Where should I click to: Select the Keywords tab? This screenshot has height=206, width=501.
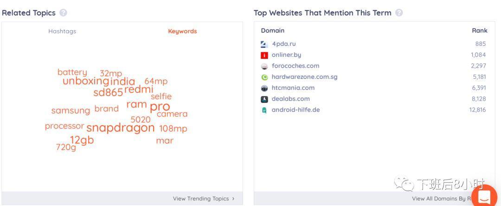point(182,31)
